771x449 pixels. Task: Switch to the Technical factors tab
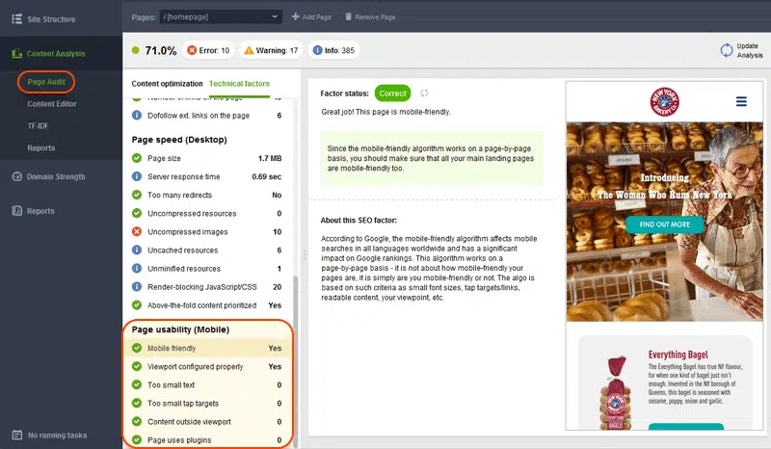point(239,84)
